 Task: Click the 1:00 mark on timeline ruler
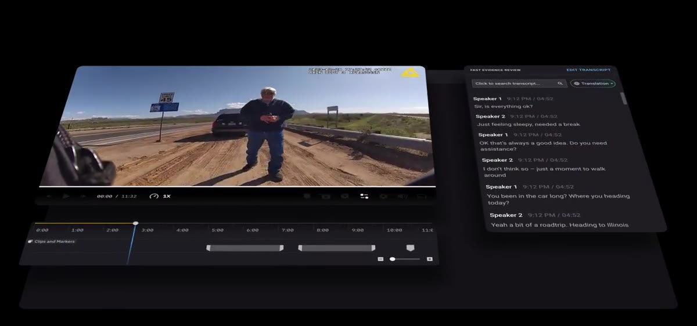77,230
